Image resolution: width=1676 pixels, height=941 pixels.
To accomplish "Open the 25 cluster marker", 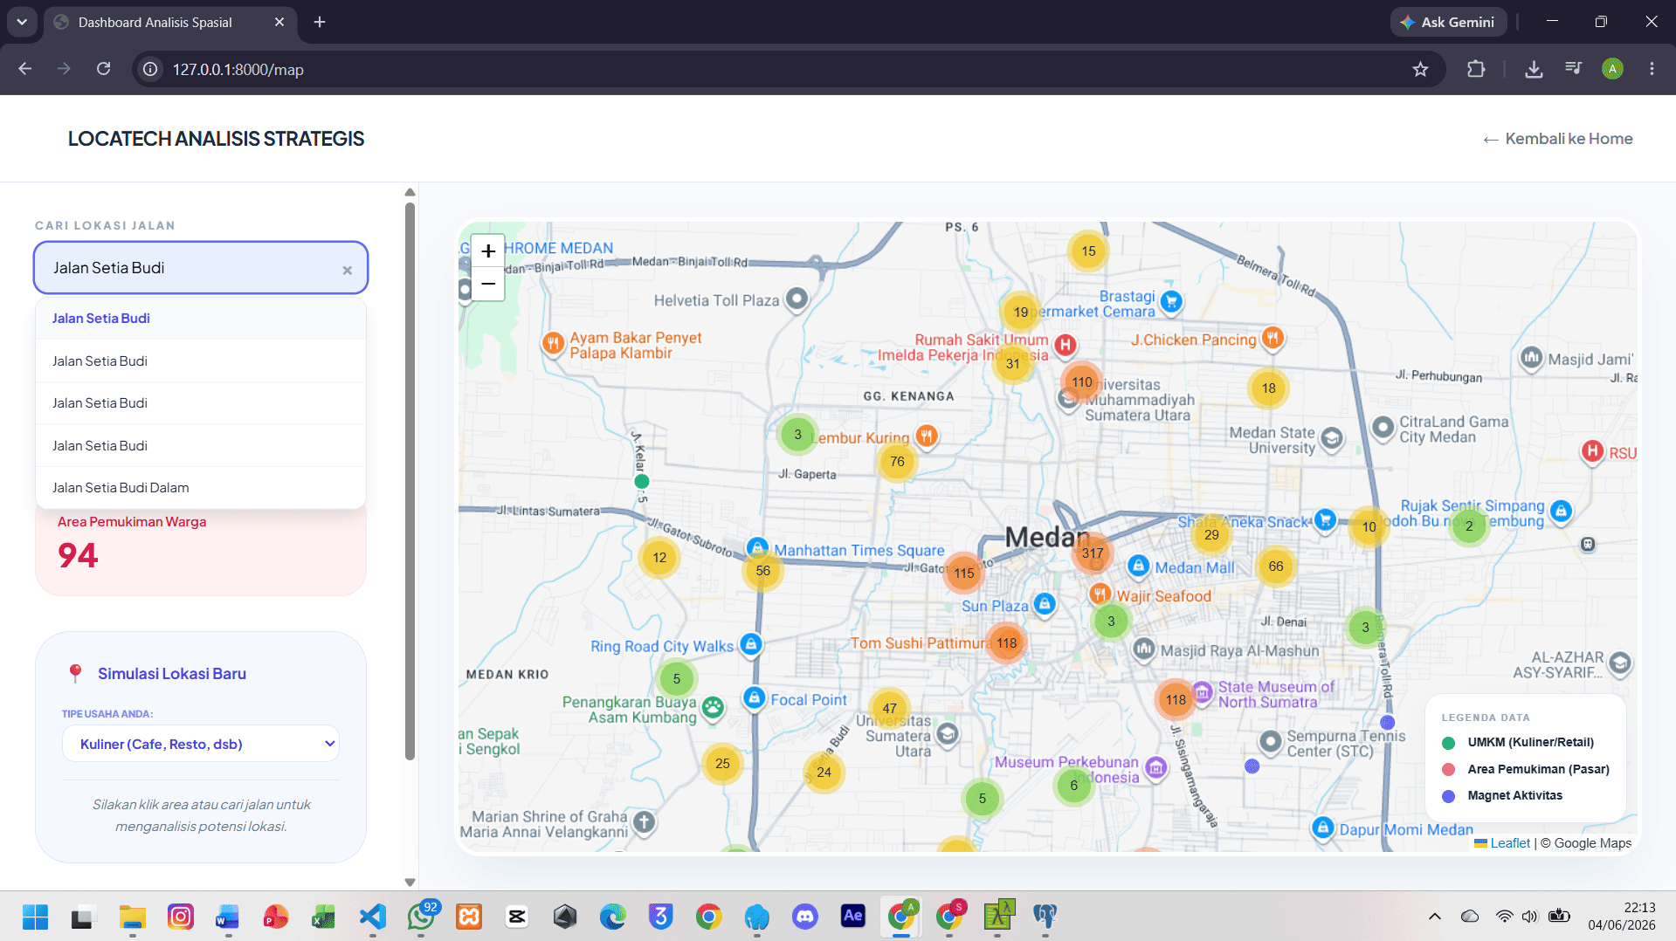I will 722,764.
